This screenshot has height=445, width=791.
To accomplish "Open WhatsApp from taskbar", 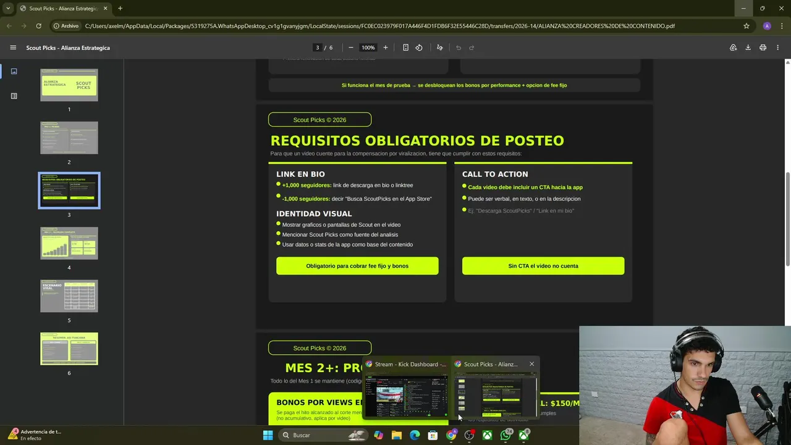I will pyautogui.click(x=505, y=435).
